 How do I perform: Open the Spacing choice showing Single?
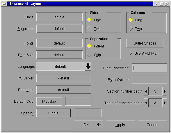point(54,113)
